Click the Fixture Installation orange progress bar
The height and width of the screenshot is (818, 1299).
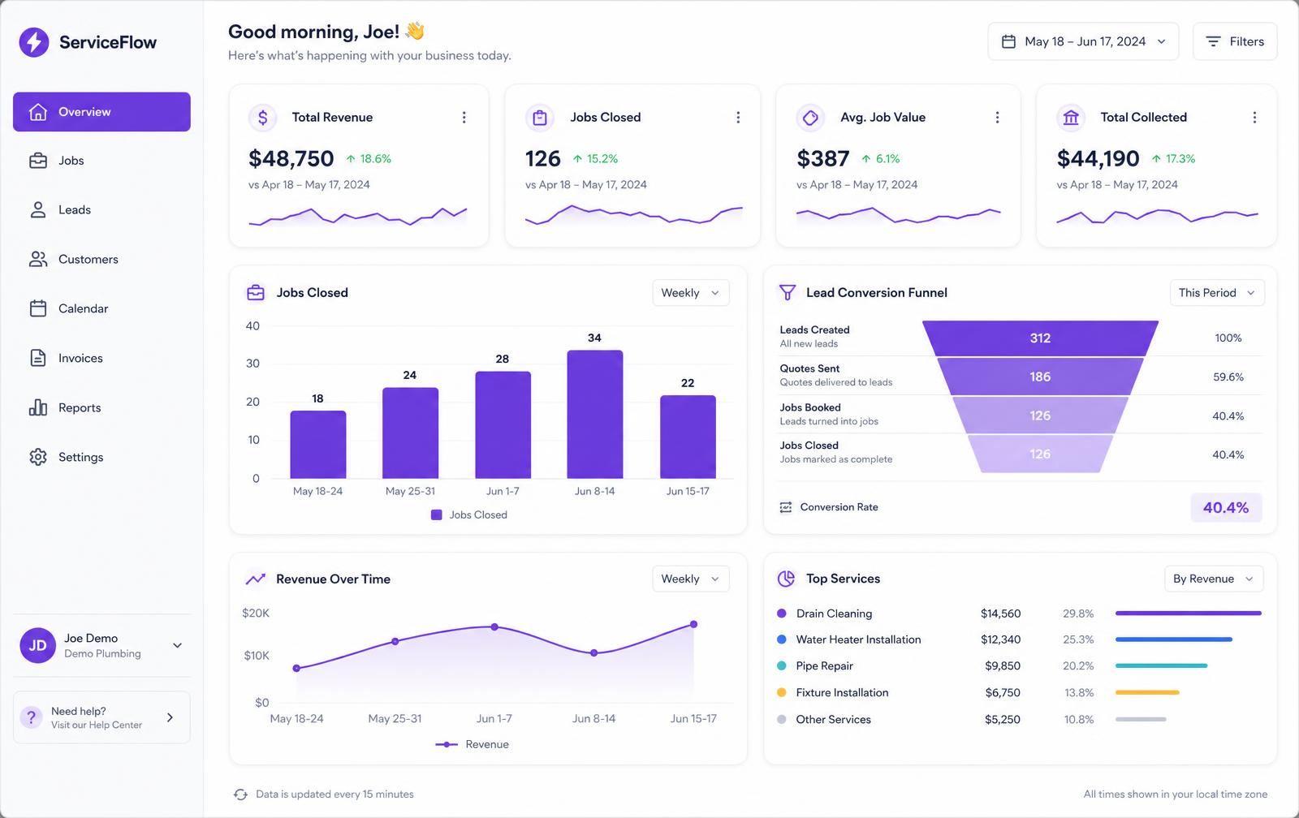point(1147,693)
